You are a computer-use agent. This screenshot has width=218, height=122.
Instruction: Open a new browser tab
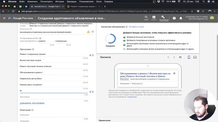(105, 6)
